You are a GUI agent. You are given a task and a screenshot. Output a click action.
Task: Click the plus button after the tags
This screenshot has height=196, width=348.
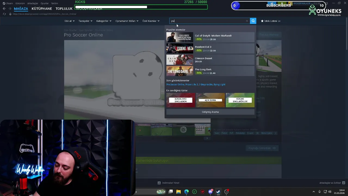275,133
